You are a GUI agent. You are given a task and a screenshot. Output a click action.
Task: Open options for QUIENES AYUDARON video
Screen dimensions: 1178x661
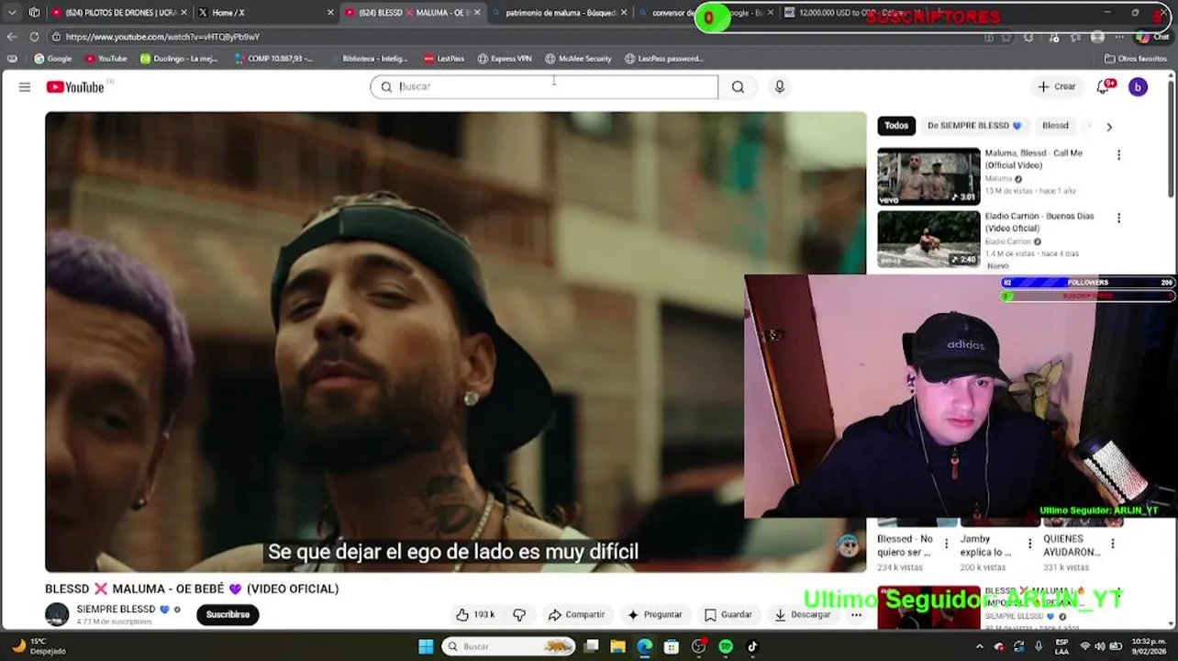click(x=1113, y=544)
